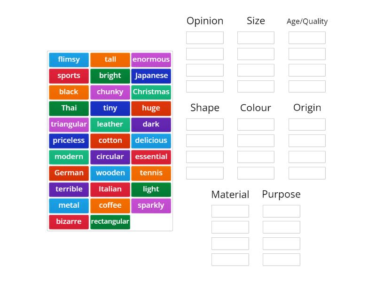Click the Opinion column heading
The image size is (376, 282).
[x=205, y=21]
